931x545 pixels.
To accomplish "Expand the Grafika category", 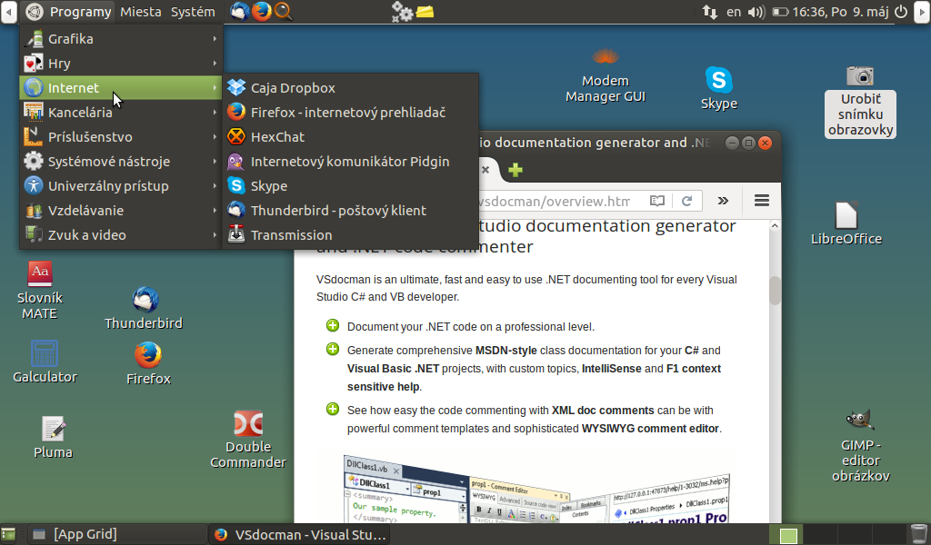I will coord(121,38).
